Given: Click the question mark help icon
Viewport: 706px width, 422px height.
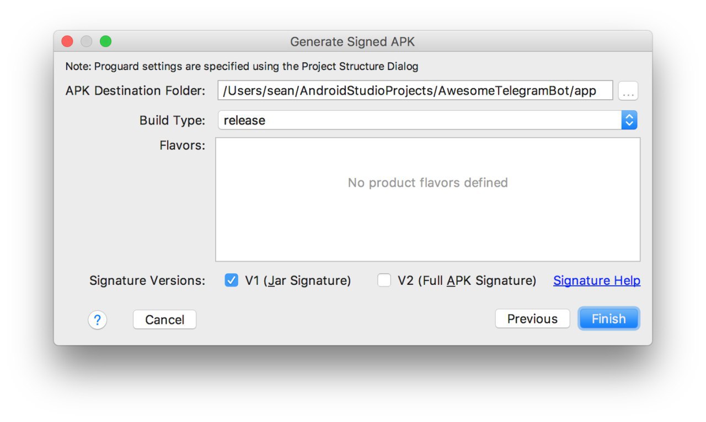Looking at the screenshot, I should [97, 320].
